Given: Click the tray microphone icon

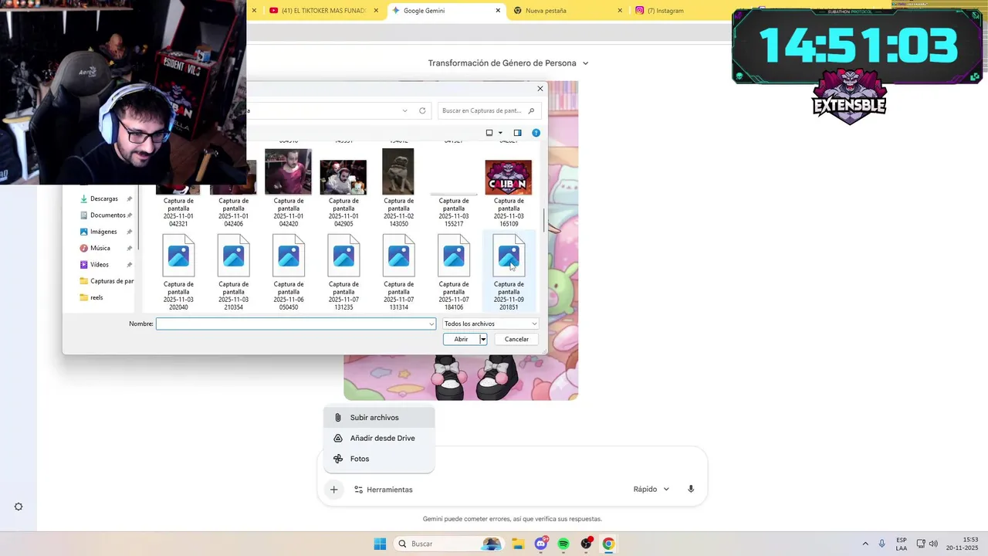Looking at the screenshot, I should pyautogui.click(x=882, y=544).
